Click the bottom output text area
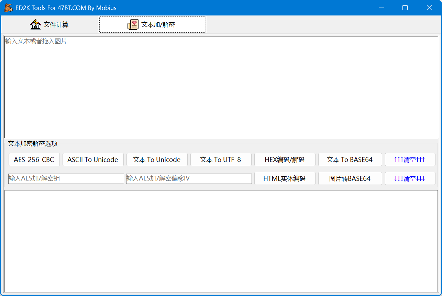This screenshot has width=442, height=296. click(221, 241)
